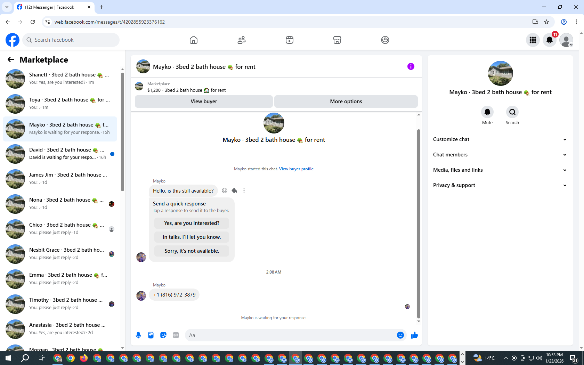This screenshot has width=584, height=365.
Task: Click the chat messages scrollbar
Action: (419, 224)
